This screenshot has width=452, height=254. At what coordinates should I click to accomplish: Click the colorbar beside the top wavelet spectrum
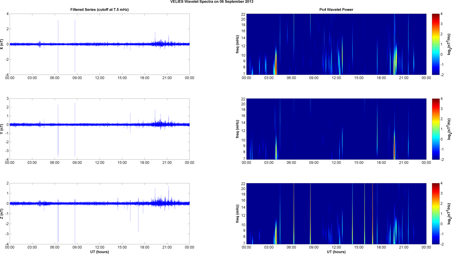436,44
